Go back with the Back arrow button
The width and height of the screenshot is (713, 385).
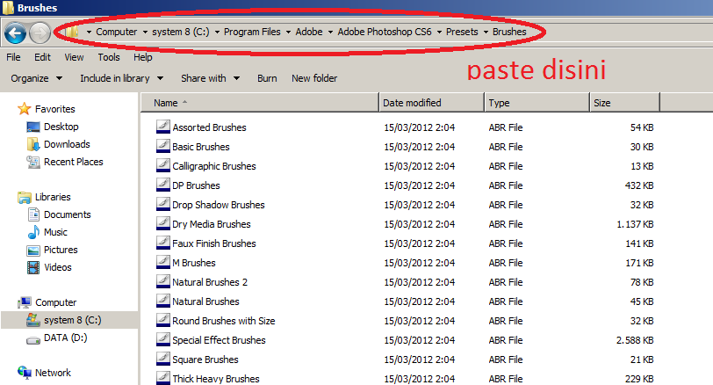[15, 33]
